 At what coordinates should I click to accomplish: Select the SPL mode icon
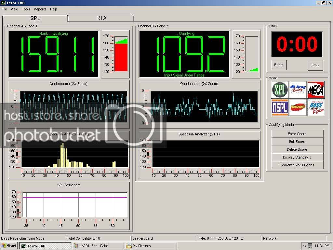[x=280, y=90]
